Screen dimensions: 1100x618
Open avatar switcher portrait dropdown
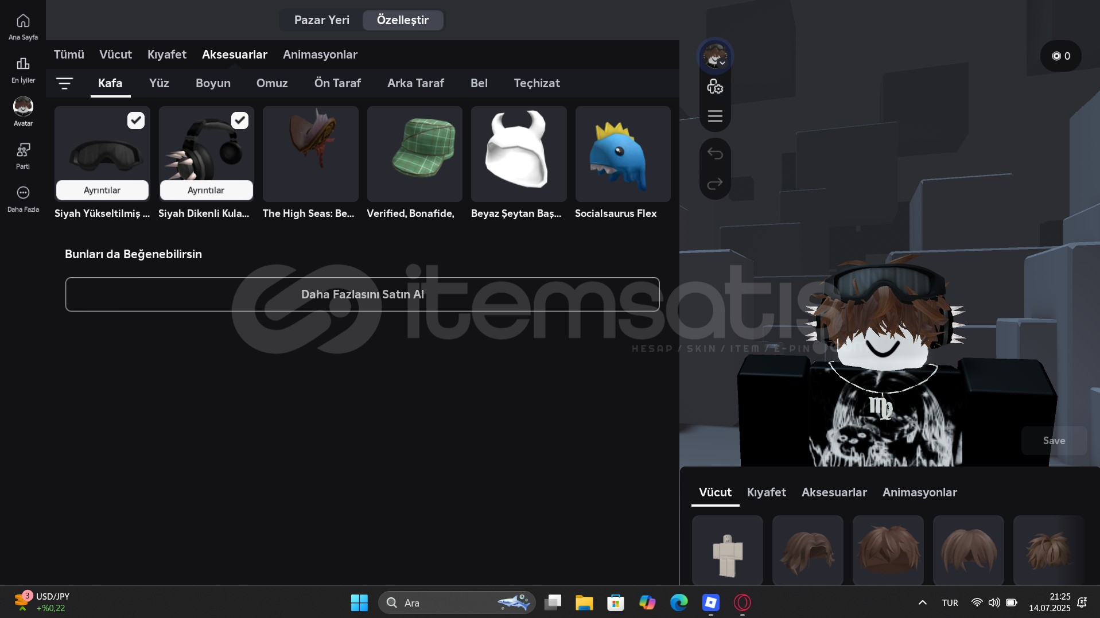coord(714,56)
